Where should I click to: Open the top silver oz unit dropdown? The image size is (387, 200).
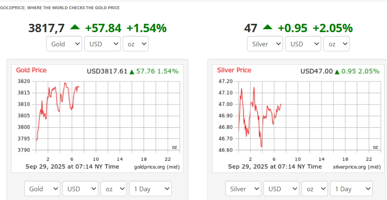click(336, 44)
